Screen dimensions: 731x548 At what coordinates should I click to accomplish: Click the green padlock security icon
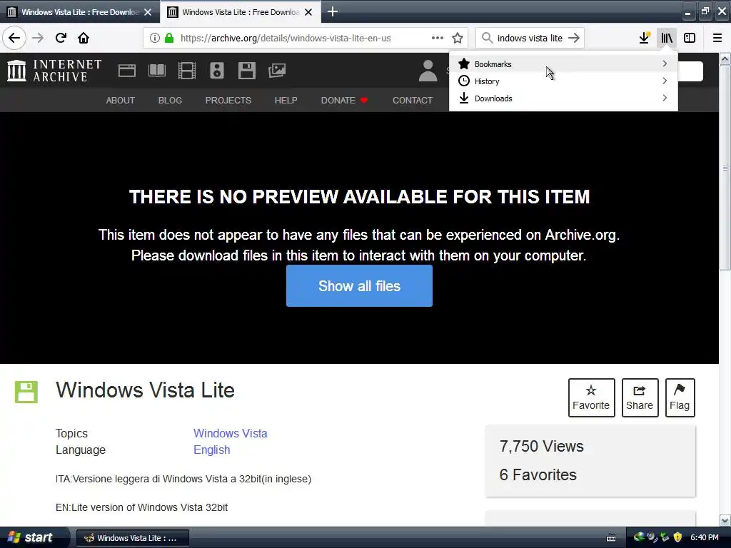(169, 38)
